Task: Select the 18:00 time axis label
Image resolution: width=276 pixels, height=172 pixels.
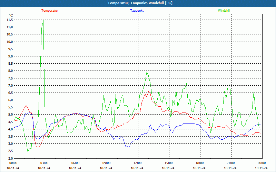Action: tap(199, 163)
